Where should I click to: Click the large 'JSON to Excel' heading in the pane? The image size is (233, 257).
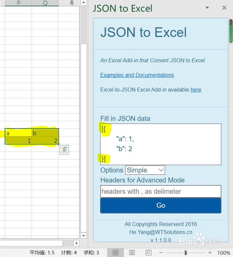tap(143, 32)
